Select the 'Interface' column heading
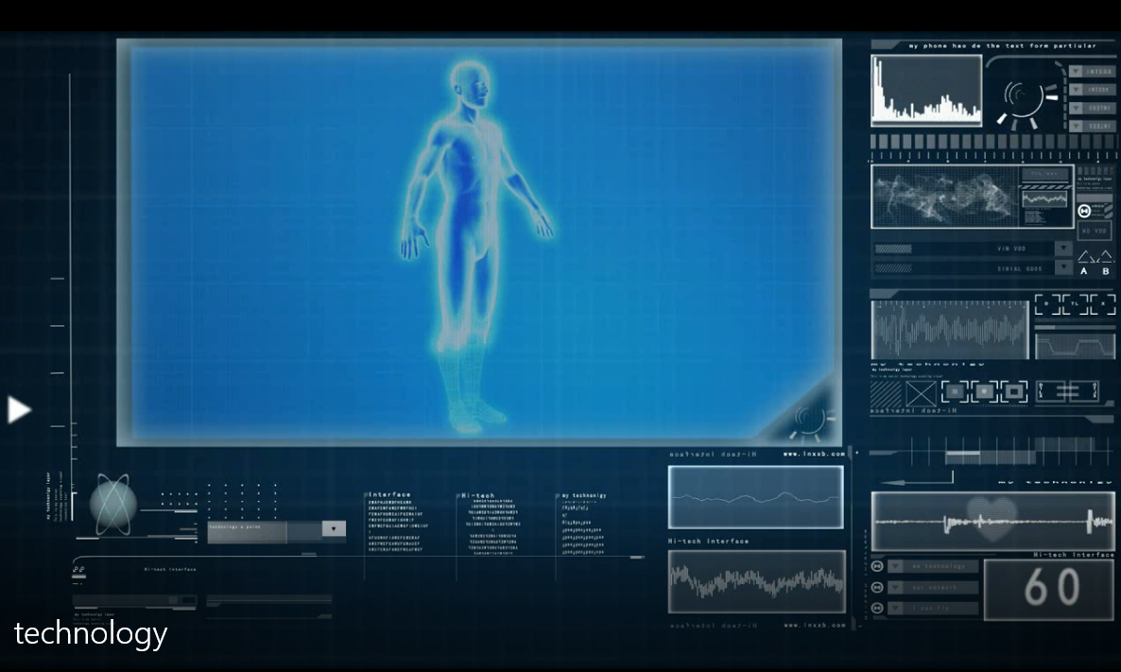The width and height of the screenshot is (1121, 672). [x=389, y=494]
